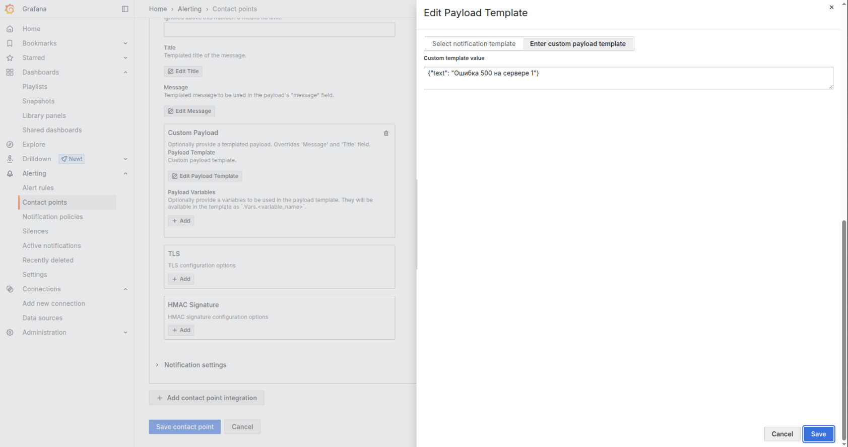Screen dimensions: 848x447
Task: Click the Custom template value text area
Action: 628,78
